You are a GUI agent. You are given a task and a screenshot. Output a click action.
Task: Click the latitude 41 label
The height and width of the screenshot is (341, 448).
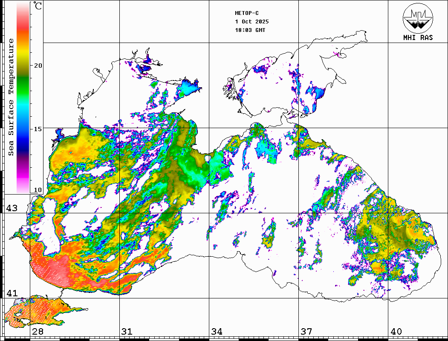(x=12, y=293)
